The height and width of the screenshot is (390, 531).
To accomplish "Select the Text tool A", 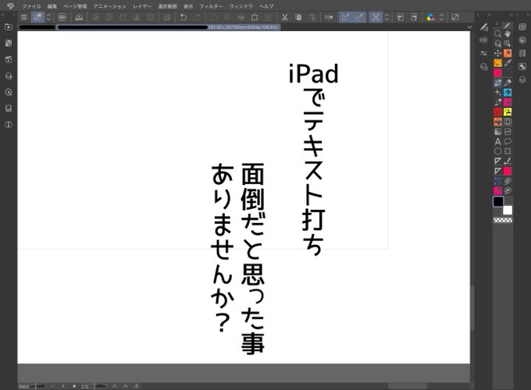I will pos(497,141).
